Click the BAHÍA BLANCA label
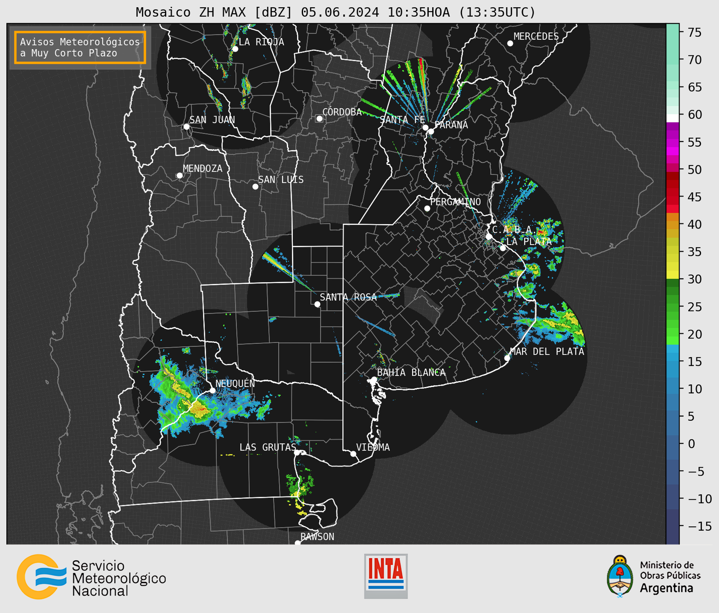 411,373
